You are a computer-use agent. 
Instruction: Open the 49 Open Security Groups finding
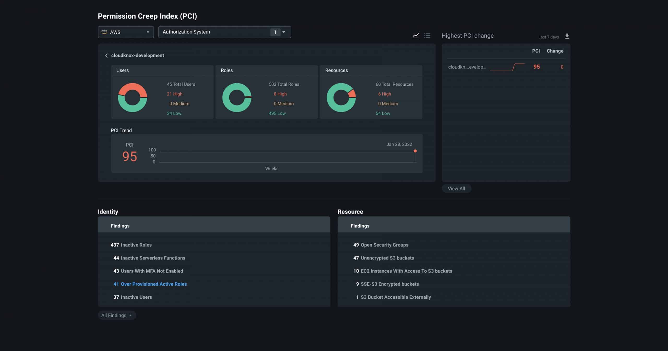pos(381,245)
